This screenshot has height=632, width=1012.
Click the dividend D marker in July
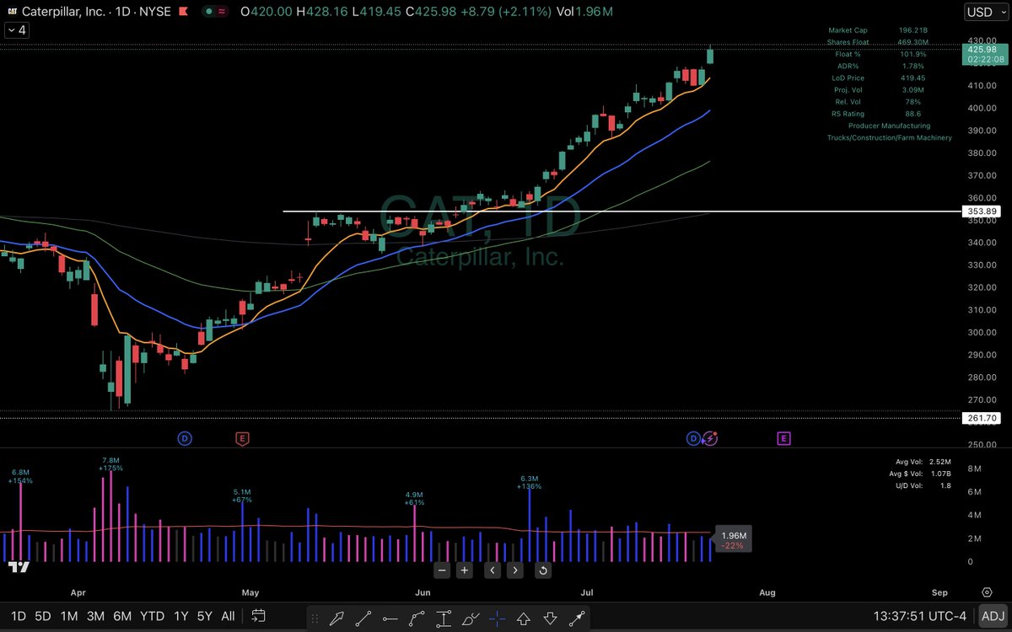(693, 438)
